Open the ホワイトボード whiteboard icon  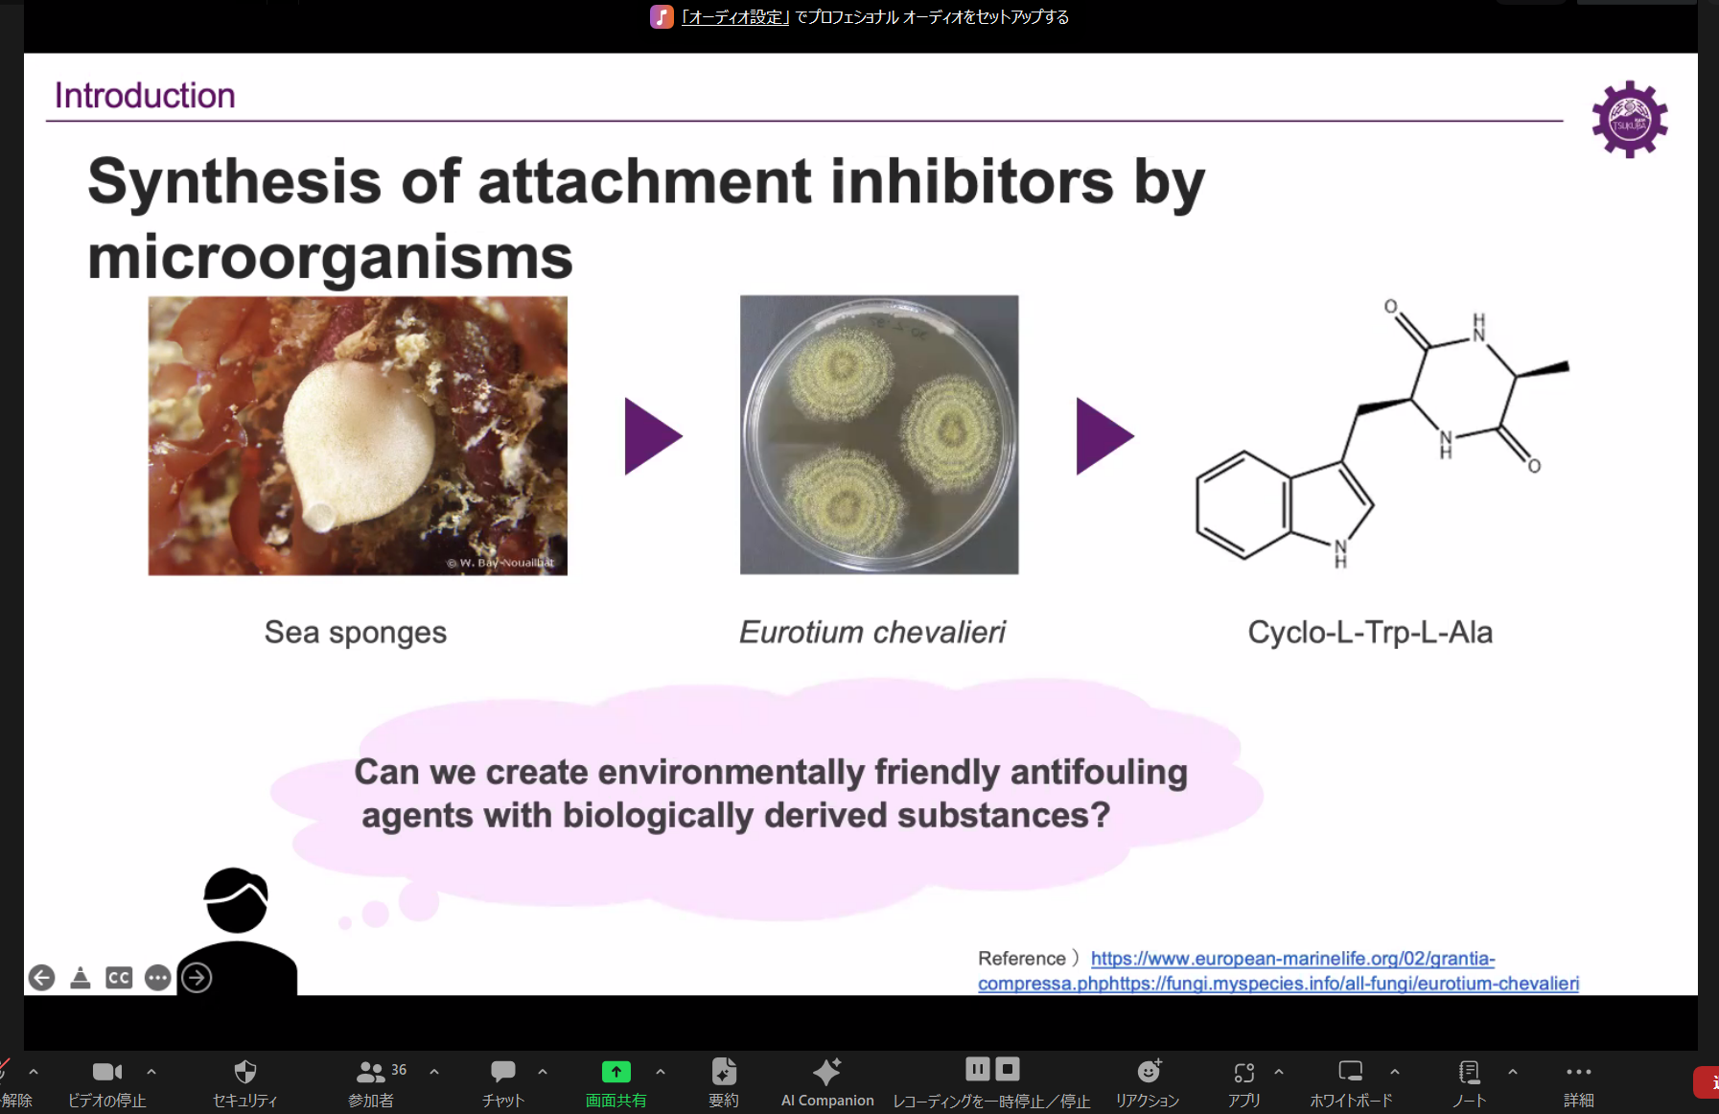coord(1350,1072)
